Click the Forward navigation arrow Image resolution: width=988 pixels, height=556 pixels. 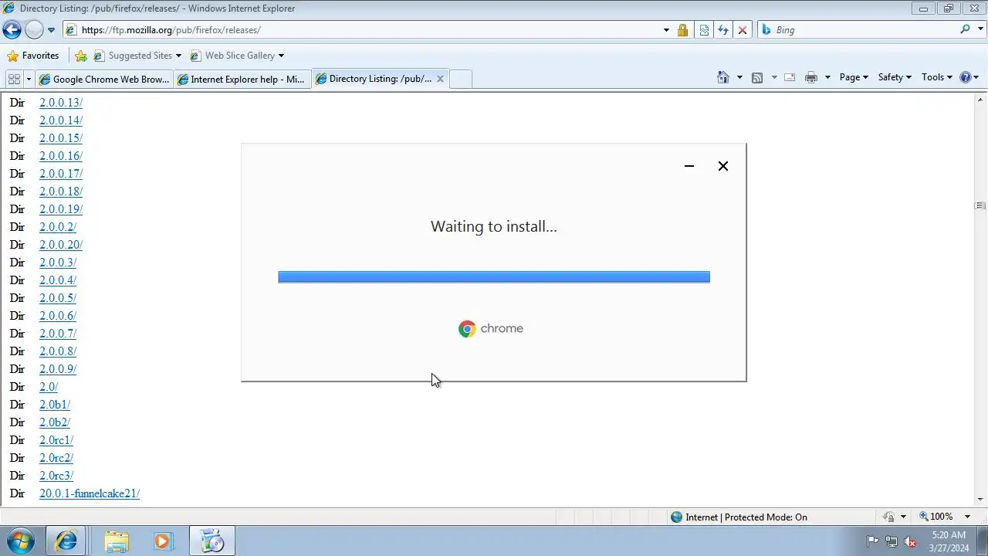tap(34, 30)
